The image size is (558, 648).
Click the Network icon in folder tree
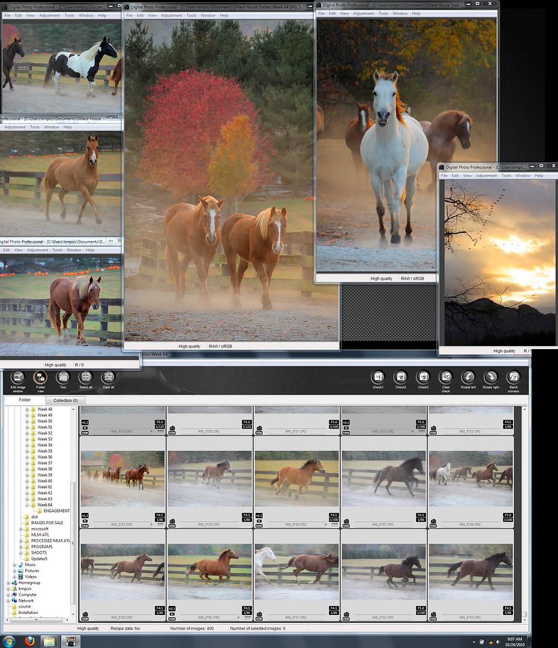pyautogui.click(x=14, y=601)
